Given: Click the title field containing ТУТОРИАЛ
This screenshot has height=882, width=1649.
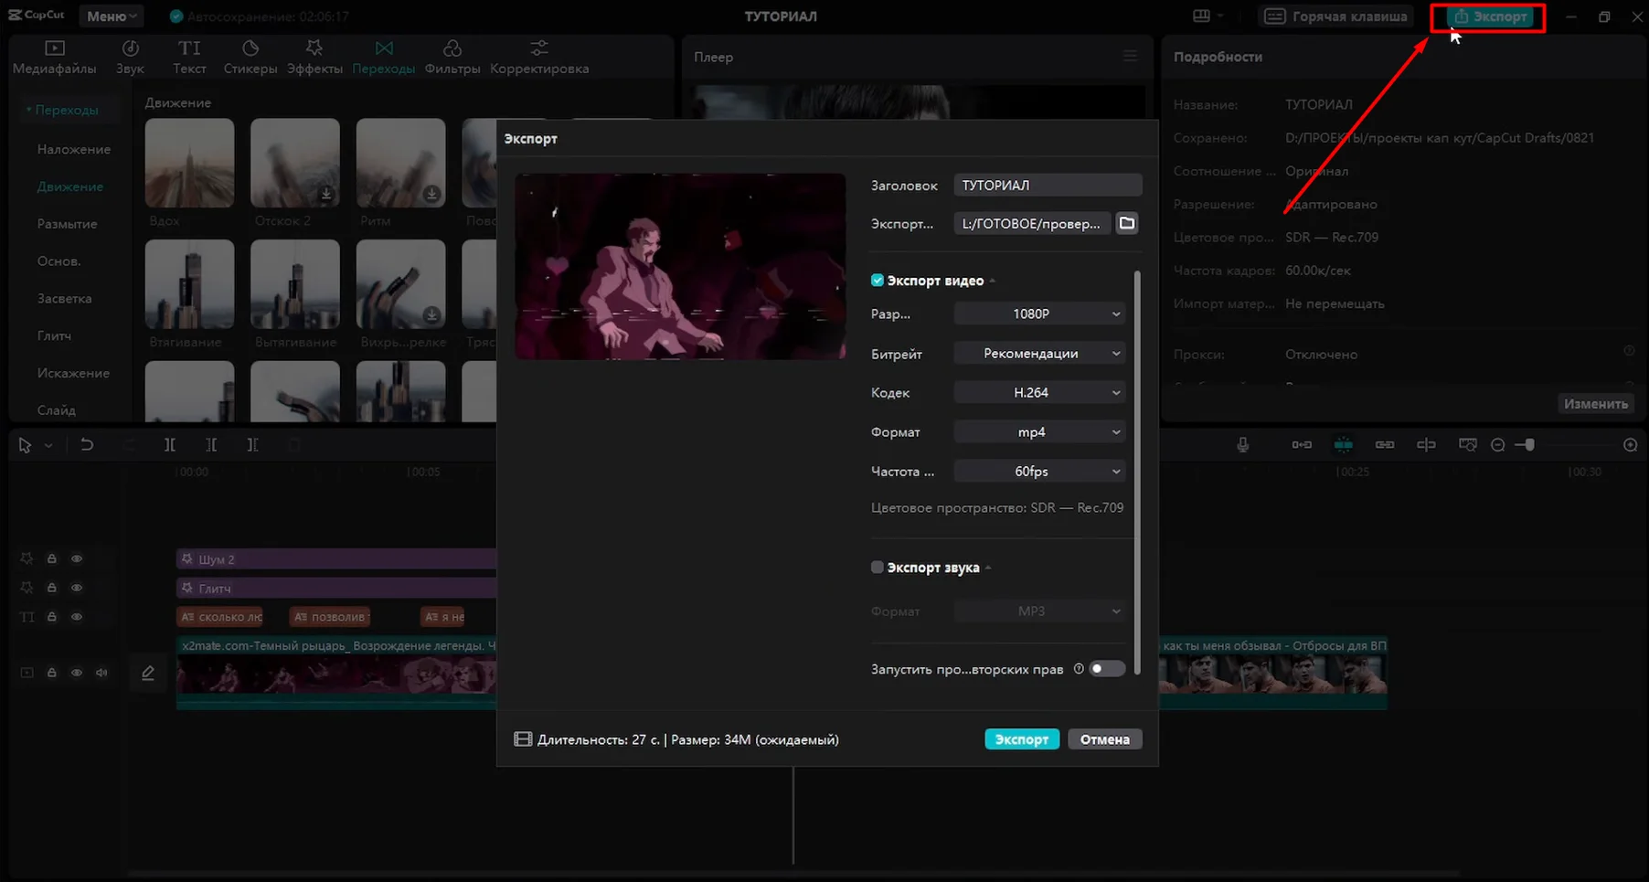Looking at the screenshot, I should click(1048, 186).
